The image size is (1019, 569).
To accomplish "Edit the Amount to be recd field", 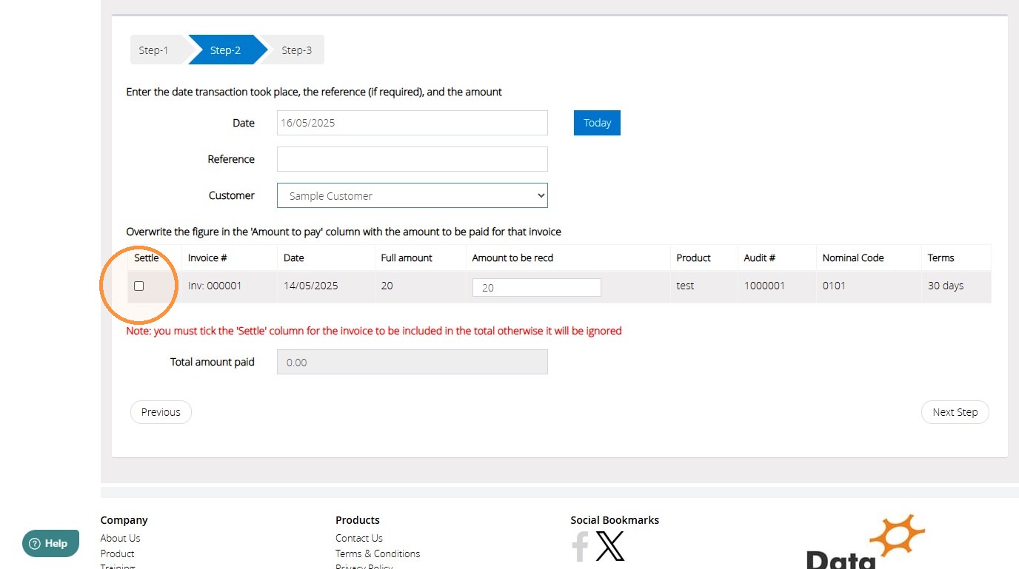I will [x=537, y=287].
